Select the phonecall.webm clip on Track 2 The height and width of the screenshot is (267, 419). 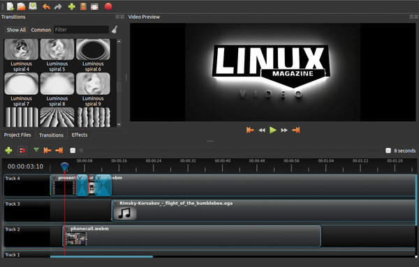click(192, 236)
